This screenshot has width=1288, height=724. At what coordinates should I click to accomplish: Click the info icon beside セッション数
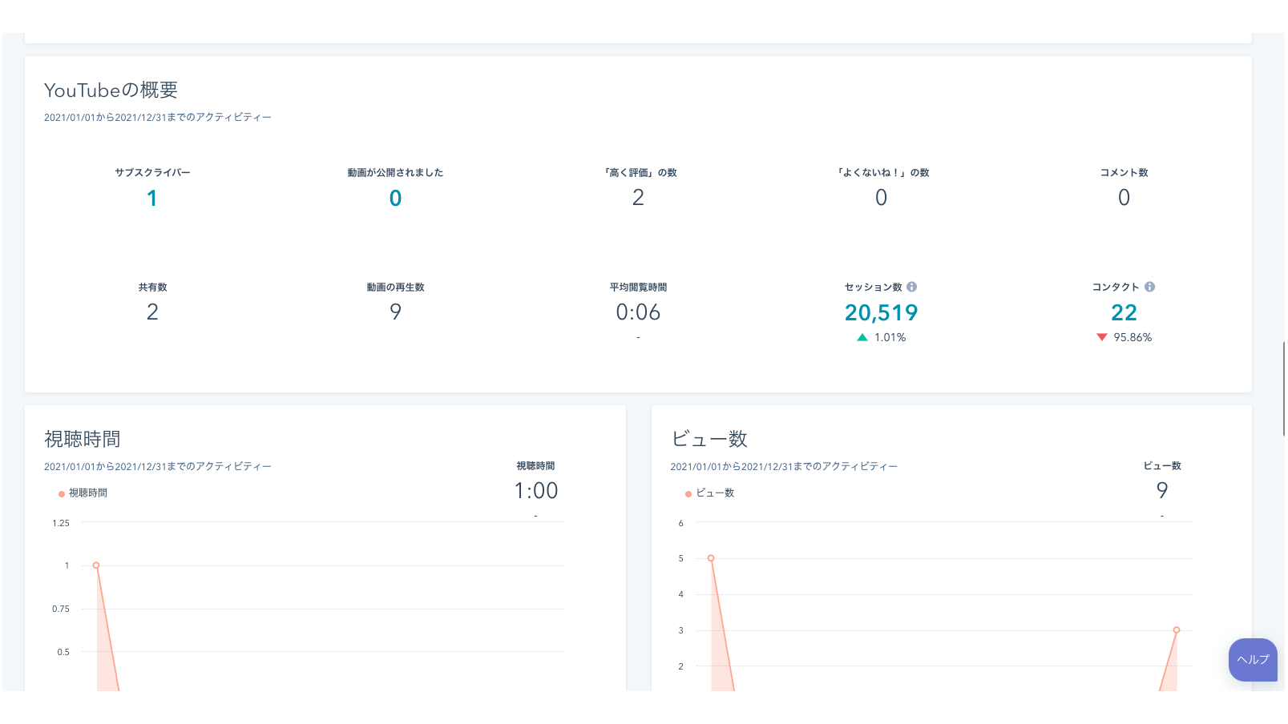coord(911,287)
